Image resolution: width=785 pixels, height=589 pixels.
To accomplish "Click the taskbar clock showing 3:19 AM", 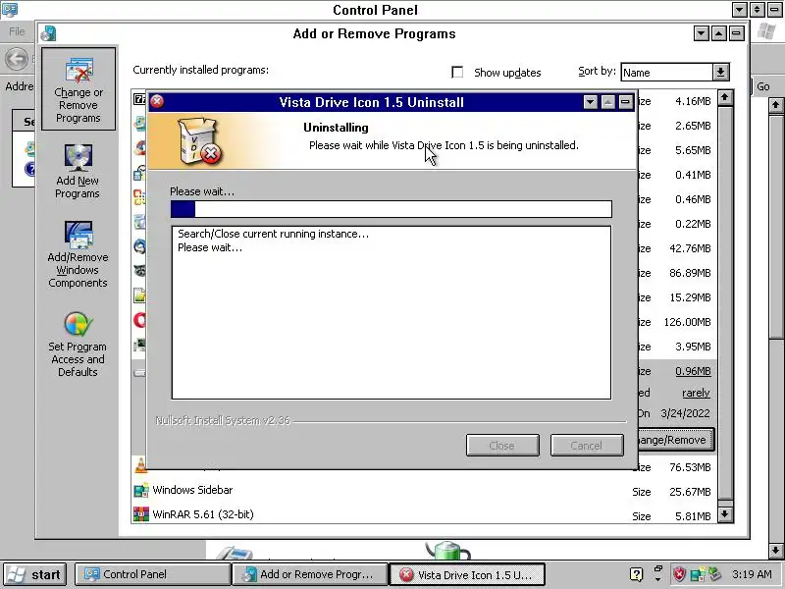I will tap(752, 574).
